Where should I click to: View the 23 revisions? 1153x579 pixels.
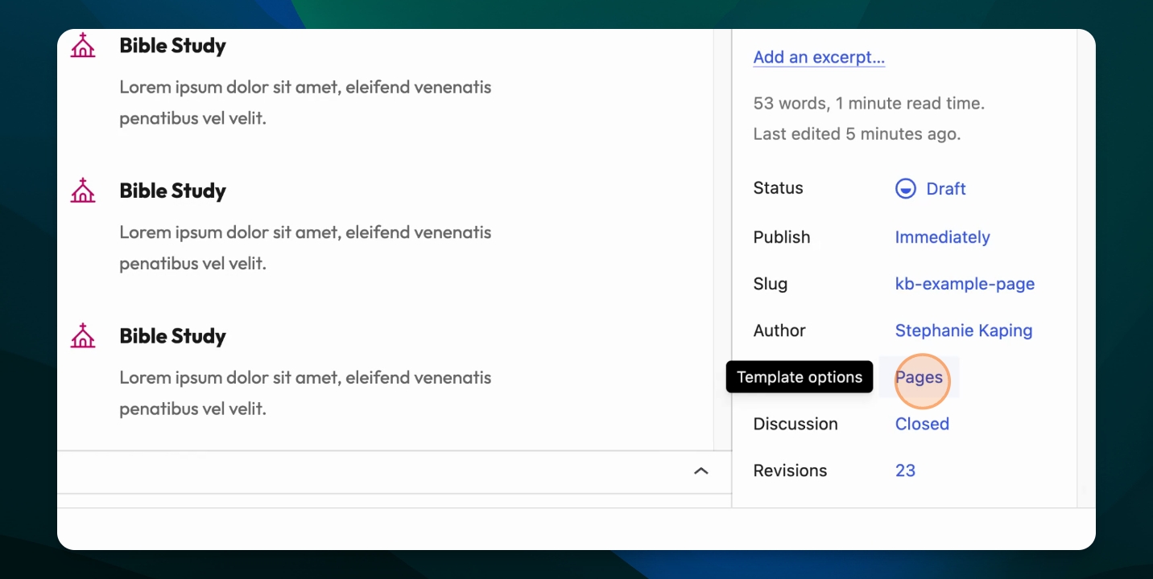tap(905, 470)
